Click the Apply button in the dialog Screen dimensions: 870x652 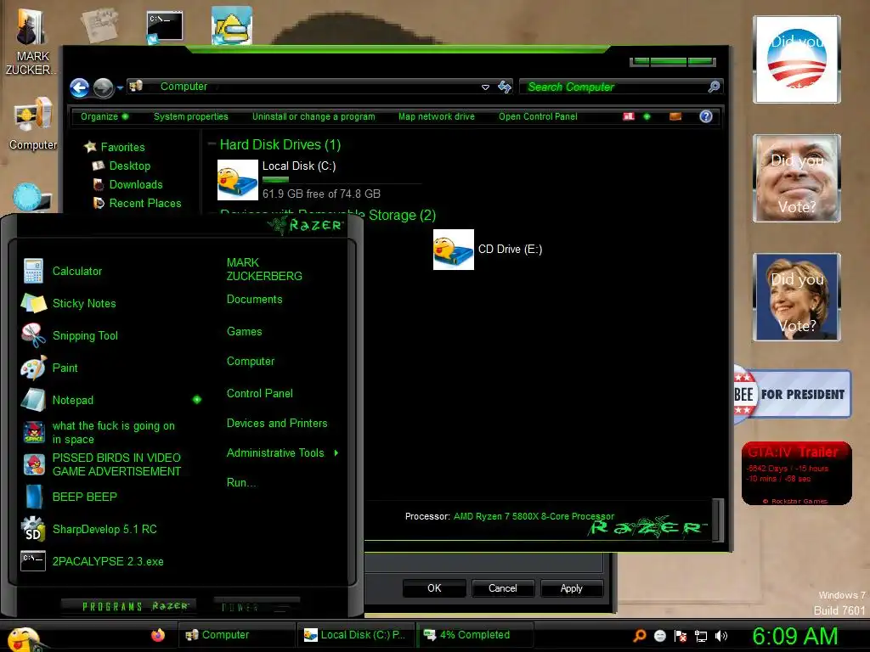click(572, 588)
